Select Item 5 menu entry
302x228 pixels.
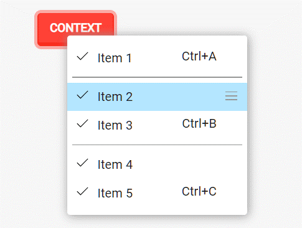[157, 192]
